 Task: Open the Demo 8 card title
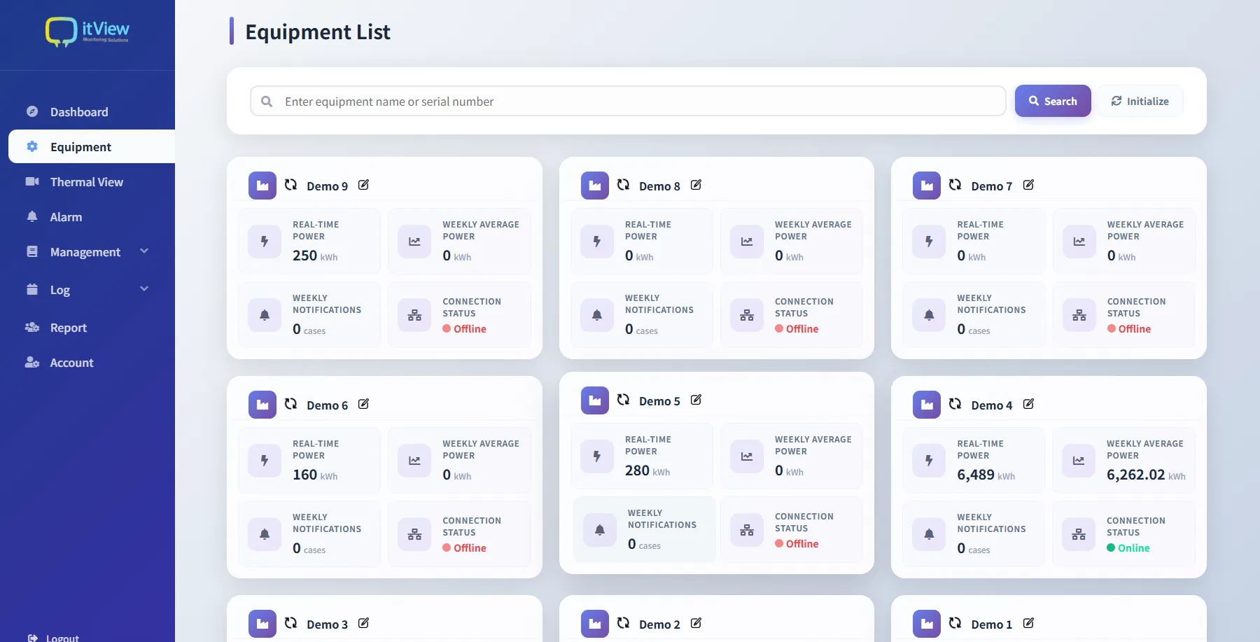coord(659,186)
